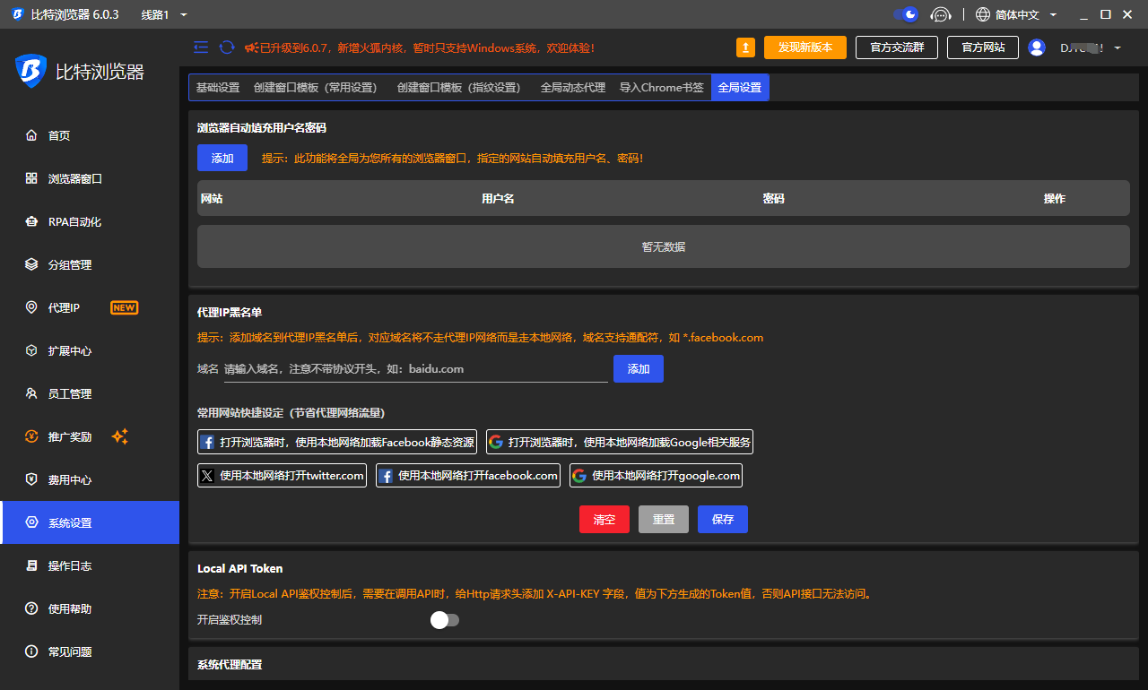Open the 简体中文 language dropdown
1148x690 pixels.
pos(1017,14)
